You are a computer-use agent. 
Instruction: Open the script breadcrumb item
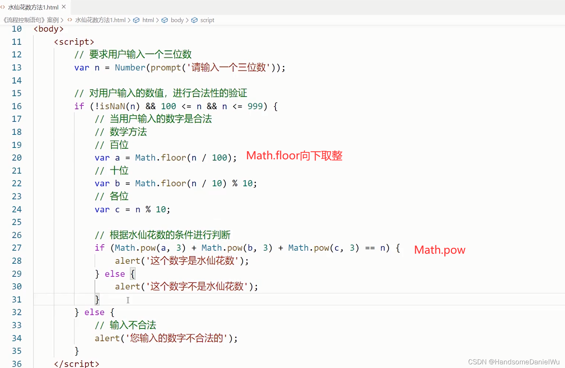(x=207, y=20)
